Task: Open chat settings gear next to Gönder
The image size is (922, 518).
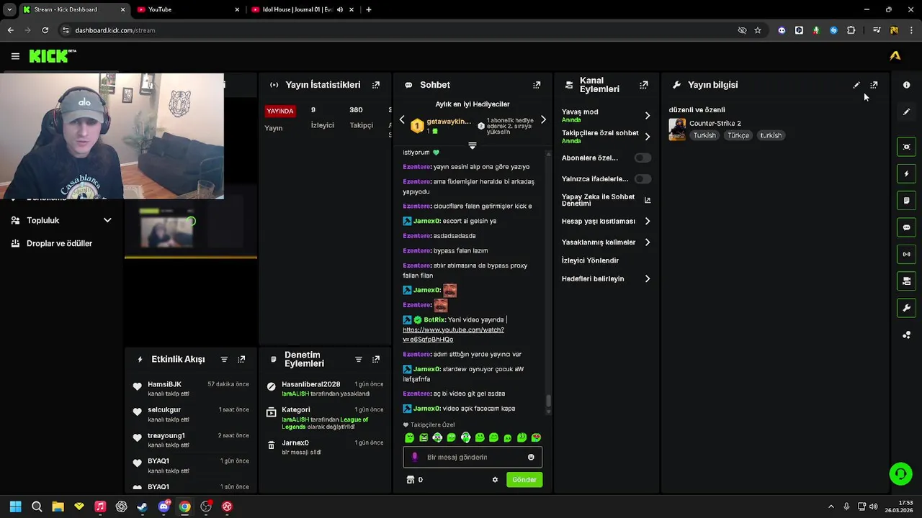Action: tap(495, 480)
